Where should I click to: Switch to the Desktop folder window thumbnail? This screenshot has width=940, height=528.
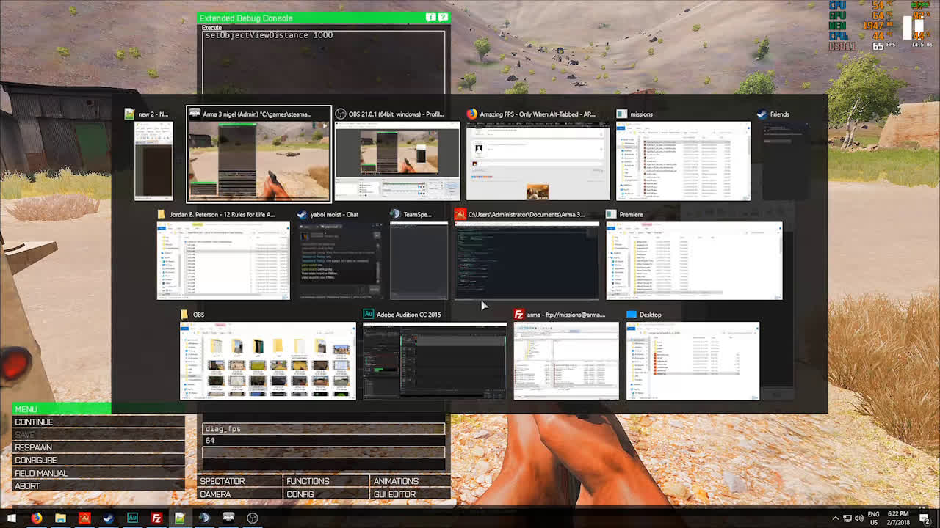pyautogui.click(x=693, y=361)
